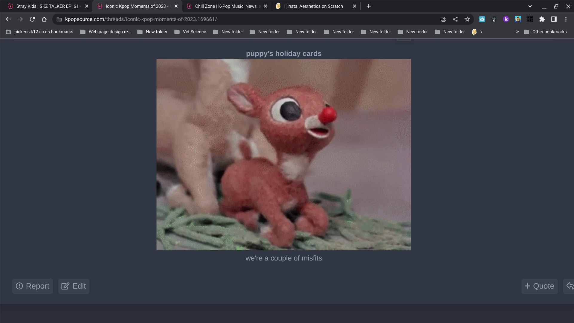Open the blue cloud extension icon
The height and width of the screenshot is (323, 574).
click(482, 19)
